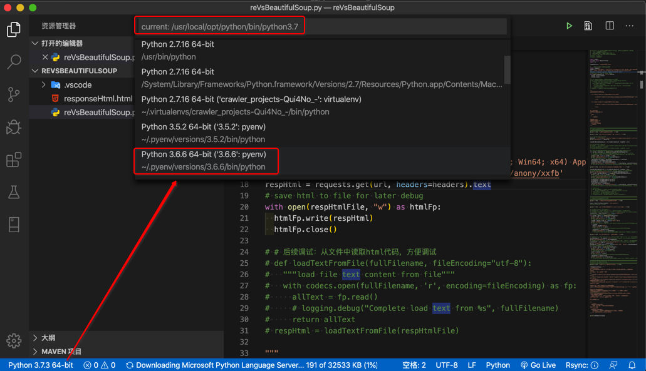The height and width of the screenshot is (371, 646).
Task: Close reVsBeautifulSoup.py in open editors list
Action: [45, 57]
